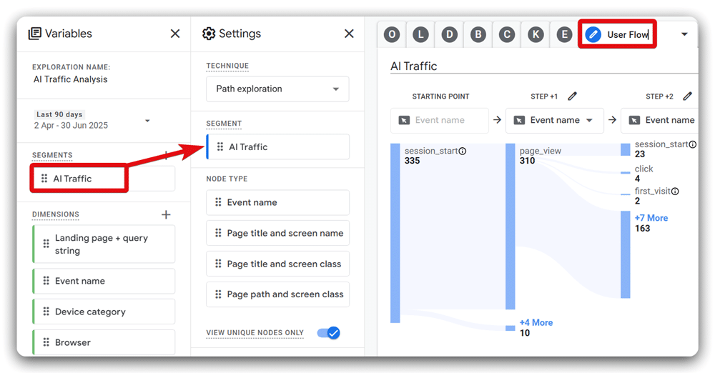The height and width of the screenshot is (373, 715).
Task: Add a new dimension with plus icon
Action: tap(166, 214)
